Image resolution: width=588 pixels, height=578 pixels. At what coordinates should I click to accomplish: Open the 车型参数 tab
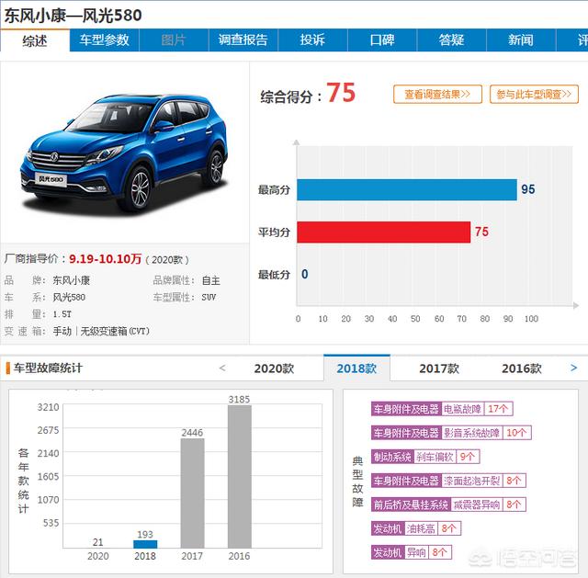[104, 40]
